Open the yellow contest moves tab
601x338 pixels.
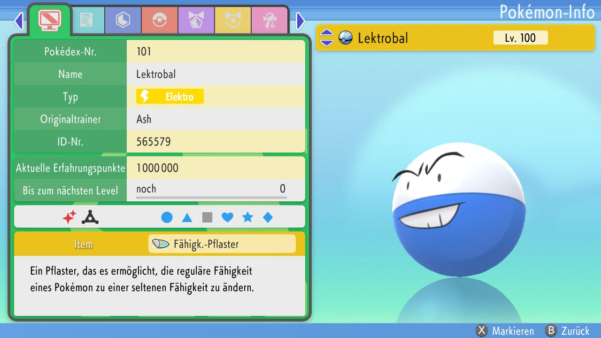tap(232, 20)
